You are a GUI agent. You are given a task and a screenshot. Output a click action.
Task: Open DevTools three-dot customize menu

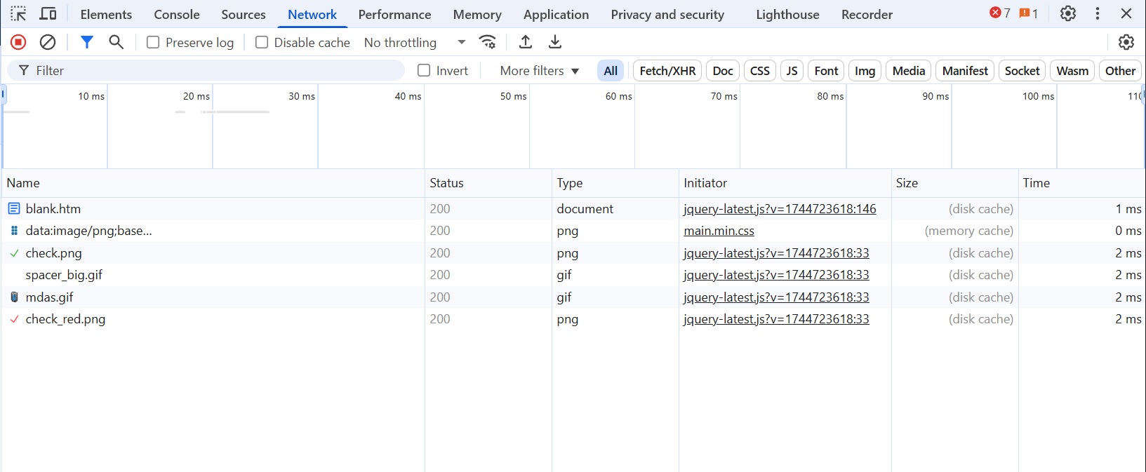pos(1098,14)
